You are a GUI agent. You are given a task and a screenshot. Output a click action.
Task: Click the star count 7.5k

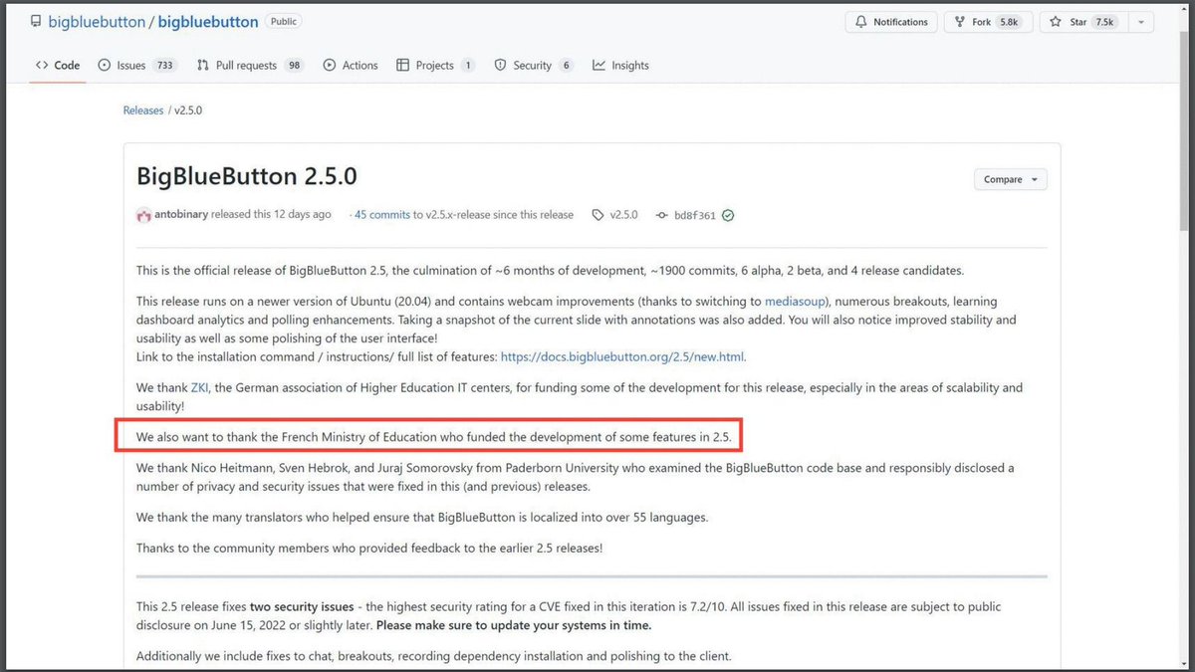1104,22
